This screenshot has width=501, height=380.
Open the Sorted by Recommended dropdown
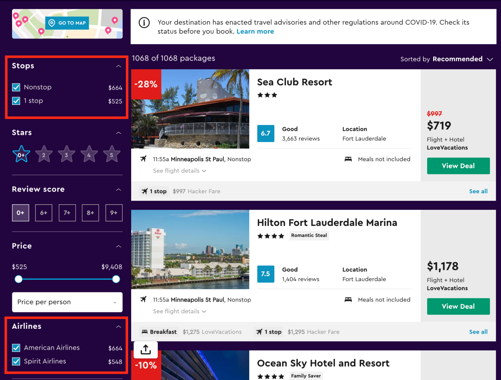(x=446, y=59)
